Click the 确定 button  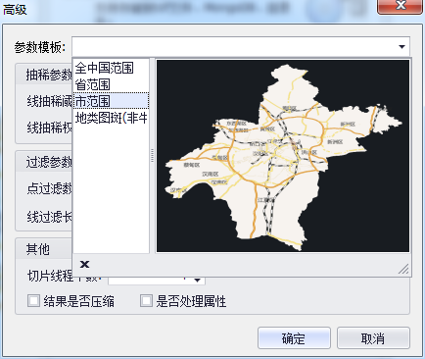pyautogui.click(x=294, y=338)
